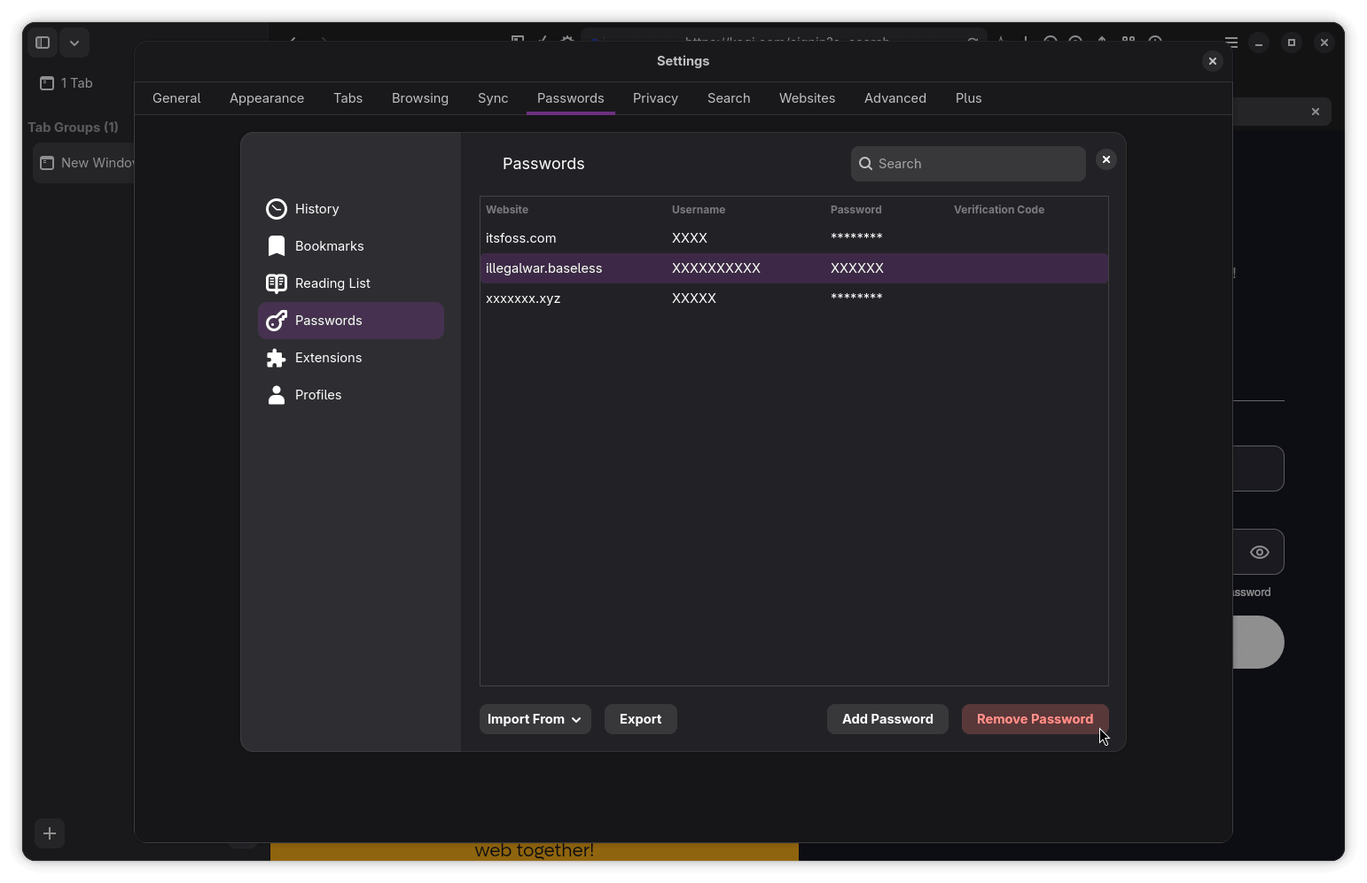Click the passwords Search field
1367x883 pixels.
(x=975, y=164)
